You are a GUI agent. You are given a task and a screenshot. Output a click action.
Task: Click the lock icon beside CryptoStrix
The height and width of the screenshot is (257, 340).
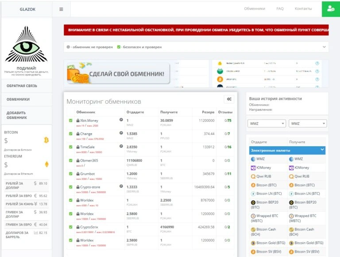(78, 227)
